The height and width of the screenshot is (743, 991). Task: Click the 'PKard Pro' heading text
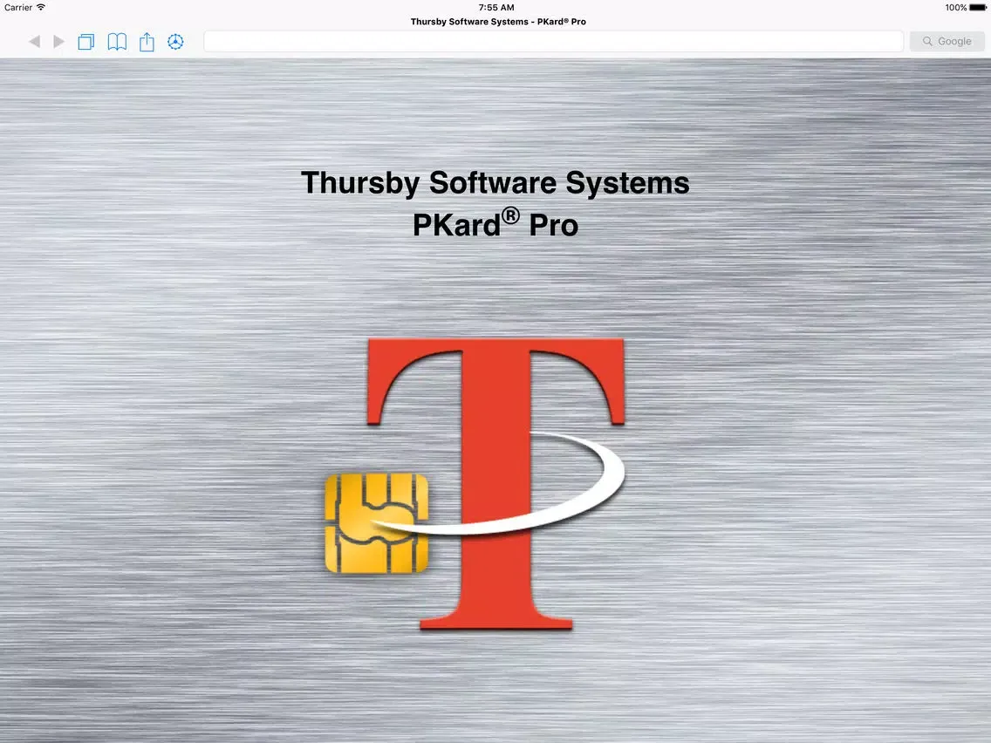coord(495,223)
